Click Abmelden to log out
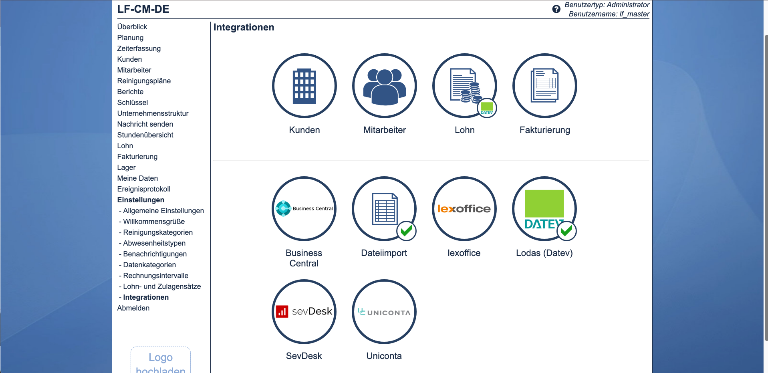 pyautogui.click(x=133, y=308)
